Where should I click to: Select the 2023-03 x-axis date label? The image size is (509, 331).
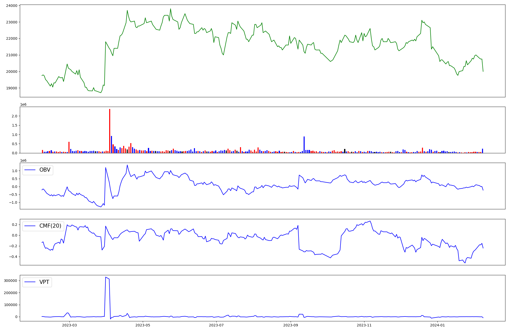click(x=69, y=325)
